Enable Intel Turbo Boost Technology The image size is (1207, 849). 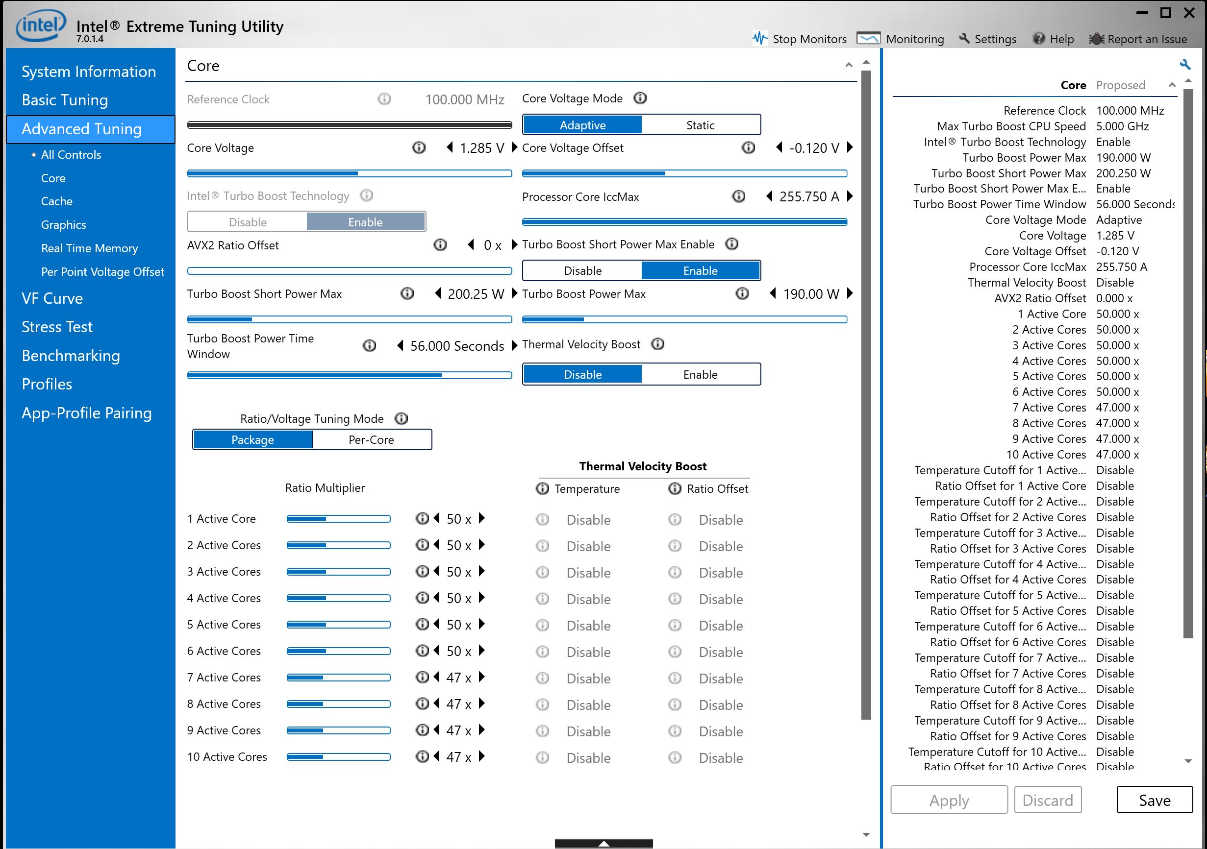coord(365,222)
